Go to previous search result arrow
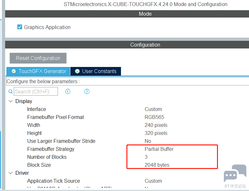Image resolution: width=249 pixels, height=191 pixels. click(68, 92)
